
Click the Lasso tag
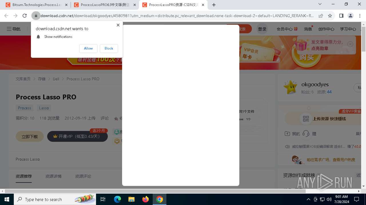(44, 108)
